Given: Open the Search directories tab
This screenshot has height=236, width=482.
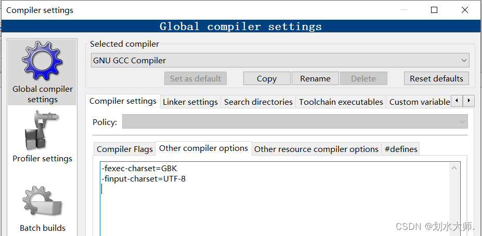Looking at the screenshot, I should pos(258,102).
